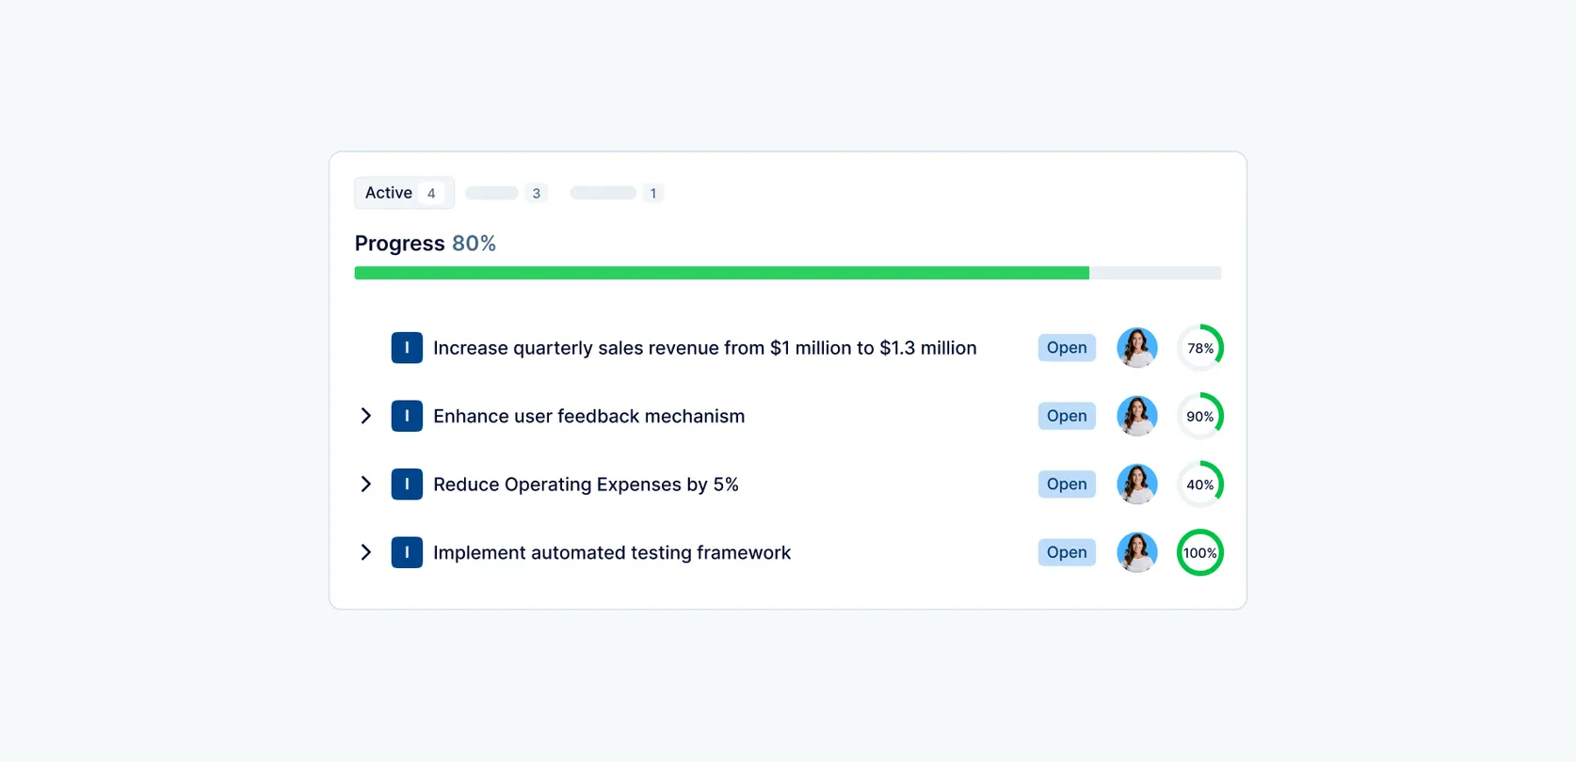This screenshot has height=762, width=1576.
Task: Click the 100% completed progress circle
Action: tap(1200, 552)
